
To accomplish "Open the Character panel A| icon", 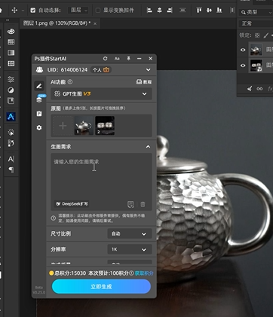I will click(11, 159).
